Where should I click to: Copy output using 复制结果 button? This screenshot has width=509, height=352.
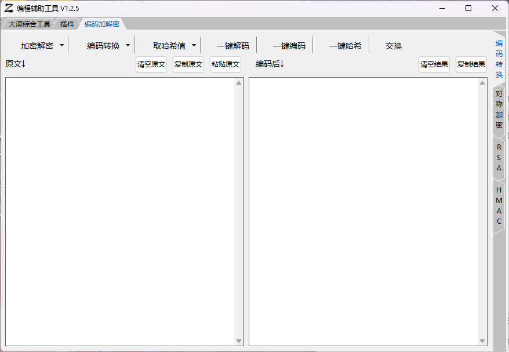(471, 64)
